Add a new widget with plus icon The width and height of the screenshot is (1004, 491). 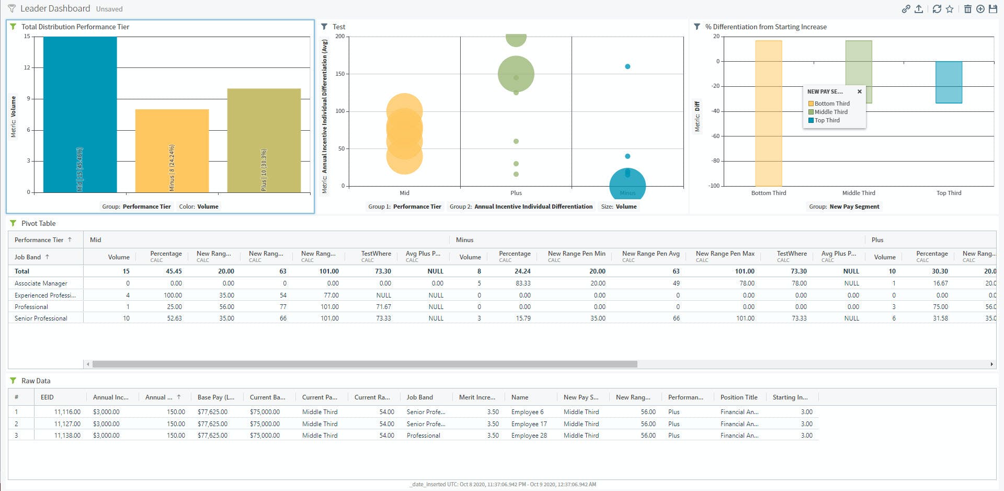pyautogui.click(x=980, y=9)
